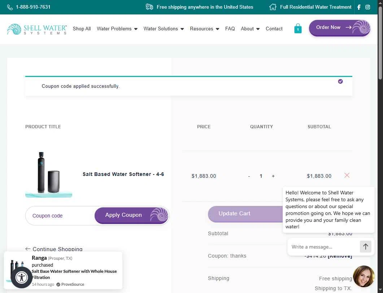Focus the quantity field showing 1
The width and height of the screenshot is (383, 293).
[x=261, y=176]
